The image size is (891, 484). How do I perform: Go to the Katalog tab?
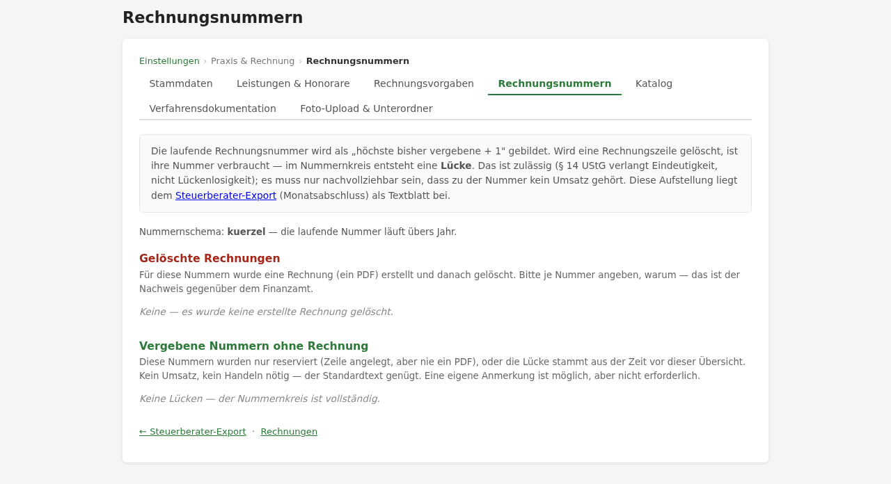654,83
